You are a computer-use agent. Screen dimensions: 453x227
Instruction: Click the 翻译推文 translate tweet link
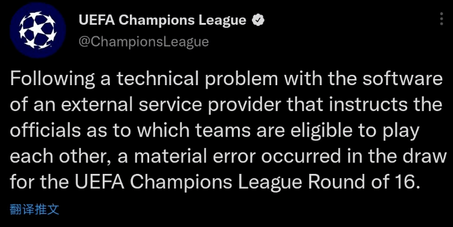[x=34, y=209]
